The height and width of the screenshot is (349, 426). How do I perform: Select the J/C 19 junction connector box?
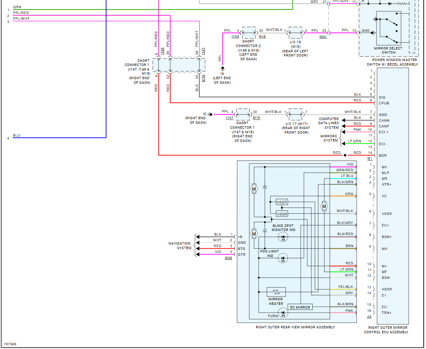pyautogui.click(x=296, y=32)
